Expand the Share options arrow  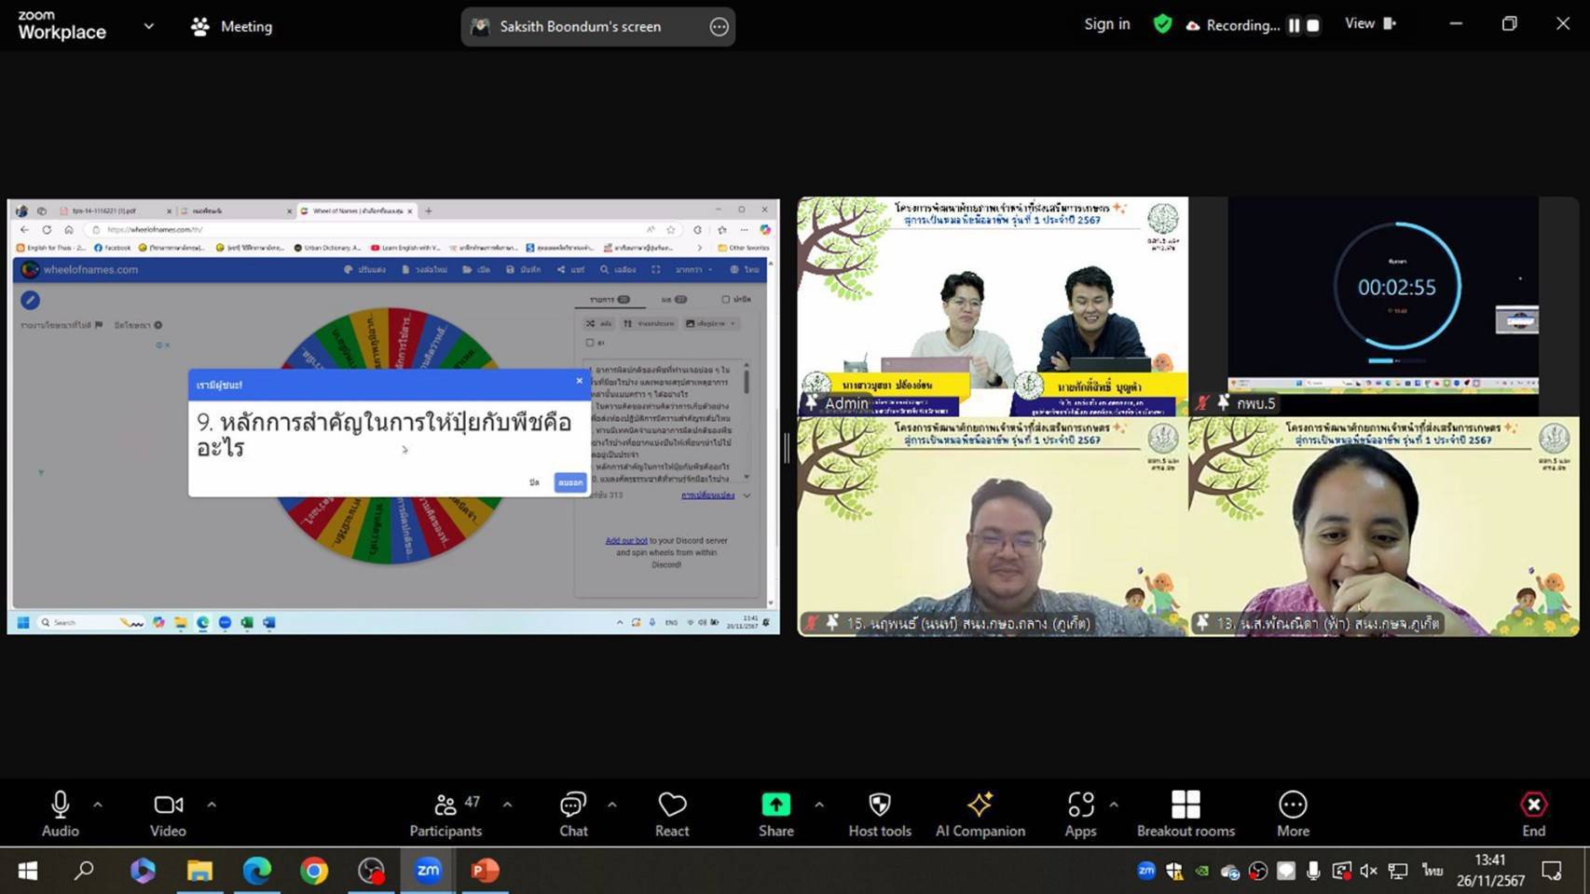click(x=819, y=804)
